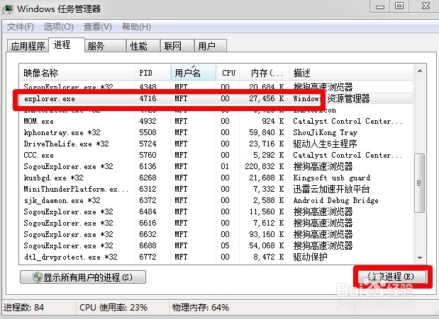This screenshot has width=439, height=319.
Task: Select the sjk_daemon.exe *32 process
Action: click(216, 200)
